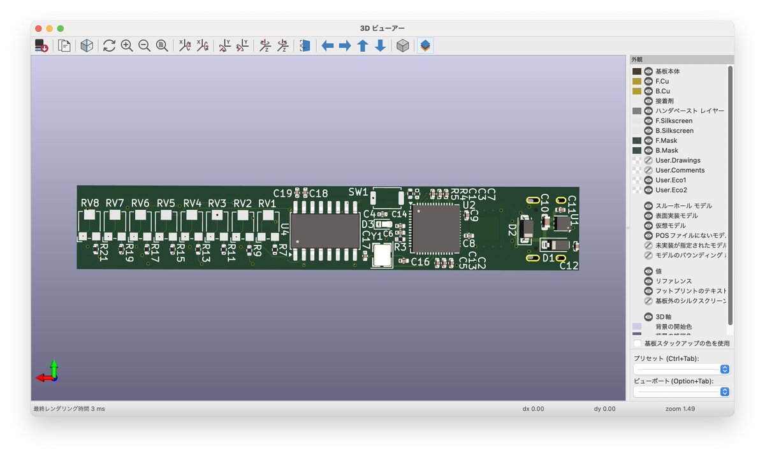Show the User.Comments layer
The height and width of the screenshot is (457, 765).
point(648,170)
